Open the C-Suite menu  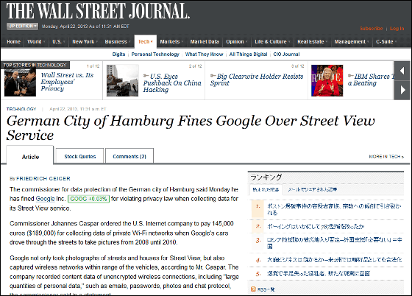[x=386, y=41]
